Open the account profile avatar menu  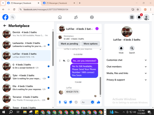(x=146, y=17)
